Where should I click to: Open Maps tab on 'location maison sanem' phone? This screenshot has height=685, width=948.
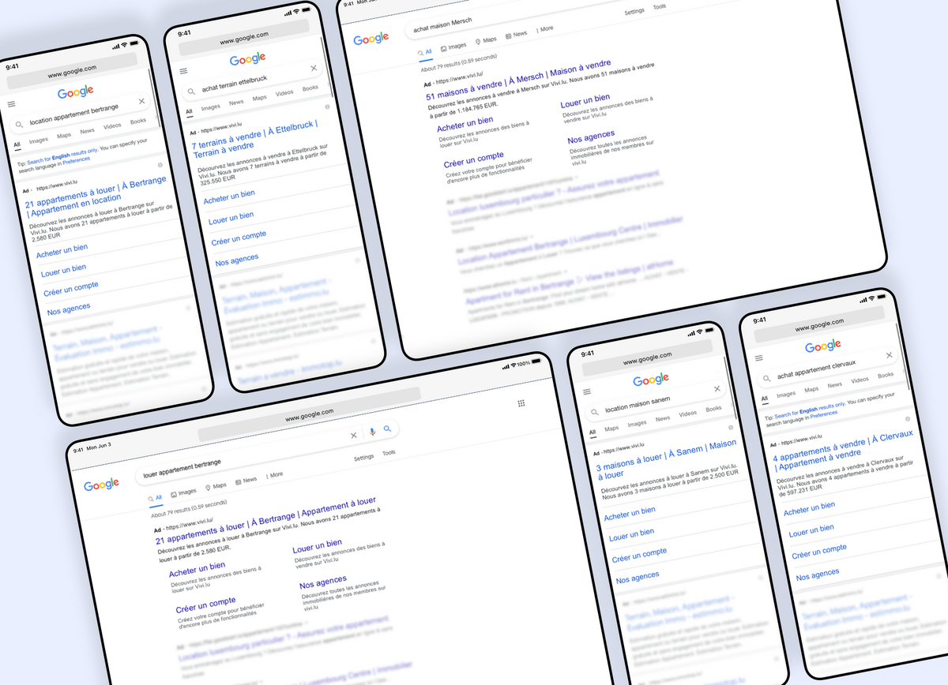611,429
